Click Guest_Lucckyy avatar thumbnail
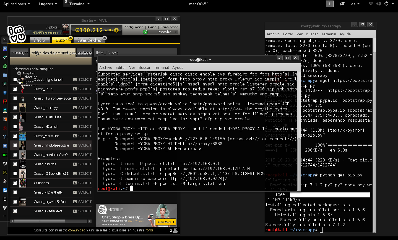This screenshot has width=398, height=240. coord(23,108)
